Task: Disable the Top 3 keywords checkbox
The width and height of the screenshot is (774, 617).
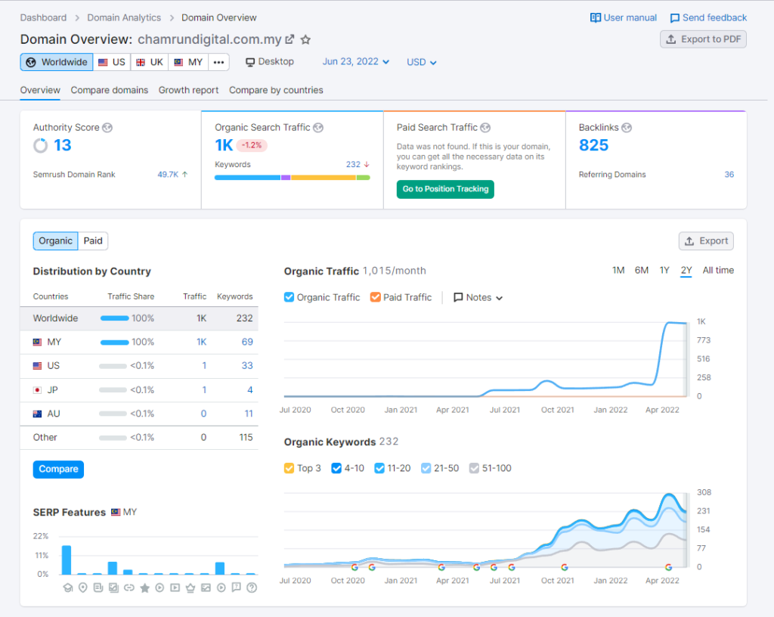Action: (x=289, y=468)
